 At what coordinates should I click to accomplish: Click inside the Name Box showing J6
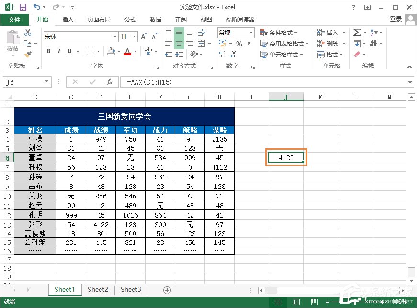[22, 82]
